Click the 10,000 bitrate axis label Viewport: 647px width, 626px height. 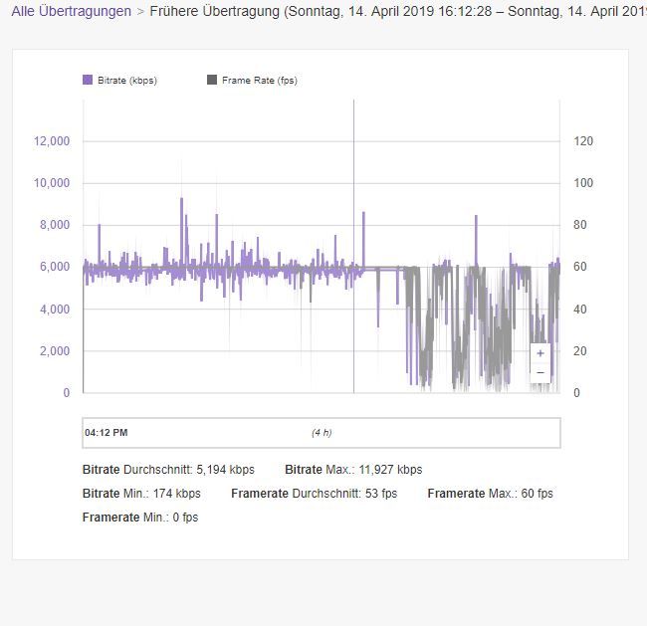(x=52, y=183)
